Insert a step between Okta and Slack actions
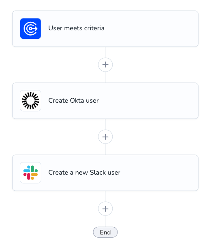Viewport: 207px width, 249px height. point(105,137)
